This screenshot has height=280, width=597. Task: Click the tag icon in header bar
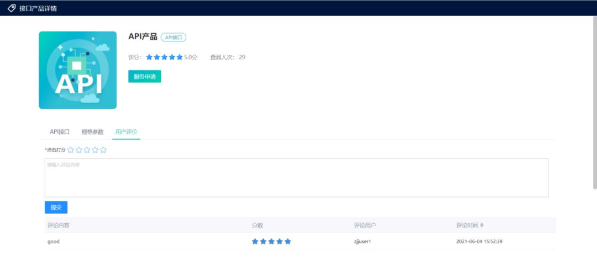tap(11, 8)
